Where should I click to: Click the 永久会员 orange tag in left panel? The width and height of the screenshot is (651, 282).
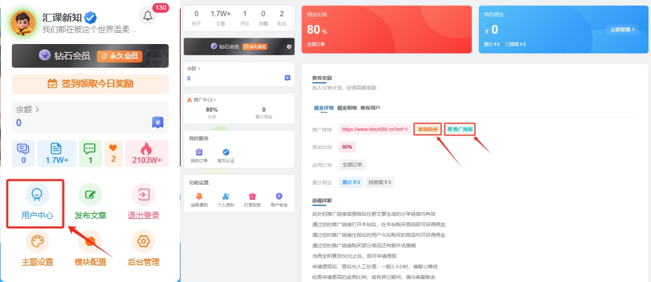pos(119,57)
